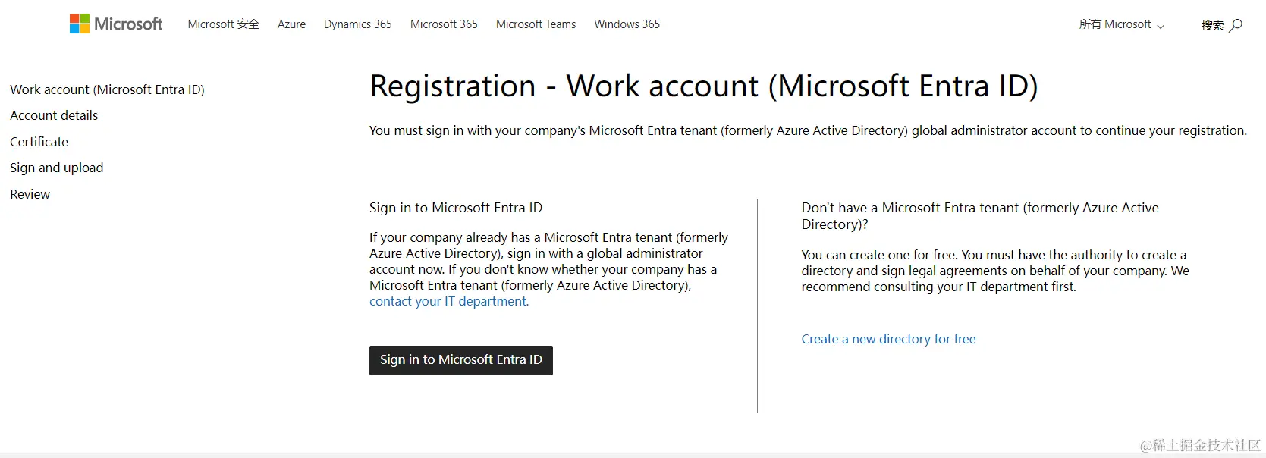Select Microsoft Teams in header
Screen dimensions: 1266x458
tap(536, 24)
